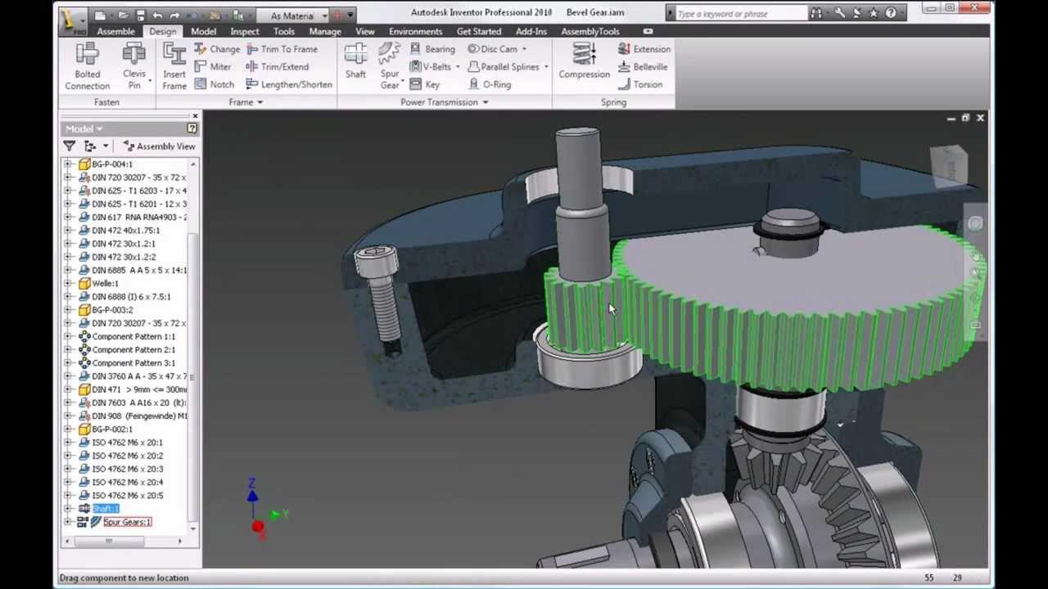1048x589 pixels.
Task: Expand the BG-P-004:1 tree node
Action: click(69, 164)
